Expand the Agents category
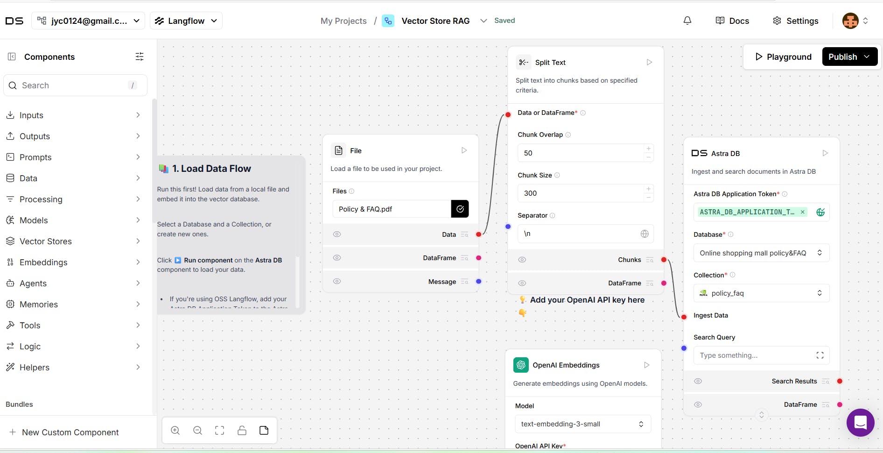883x453 pixels. 73,283
